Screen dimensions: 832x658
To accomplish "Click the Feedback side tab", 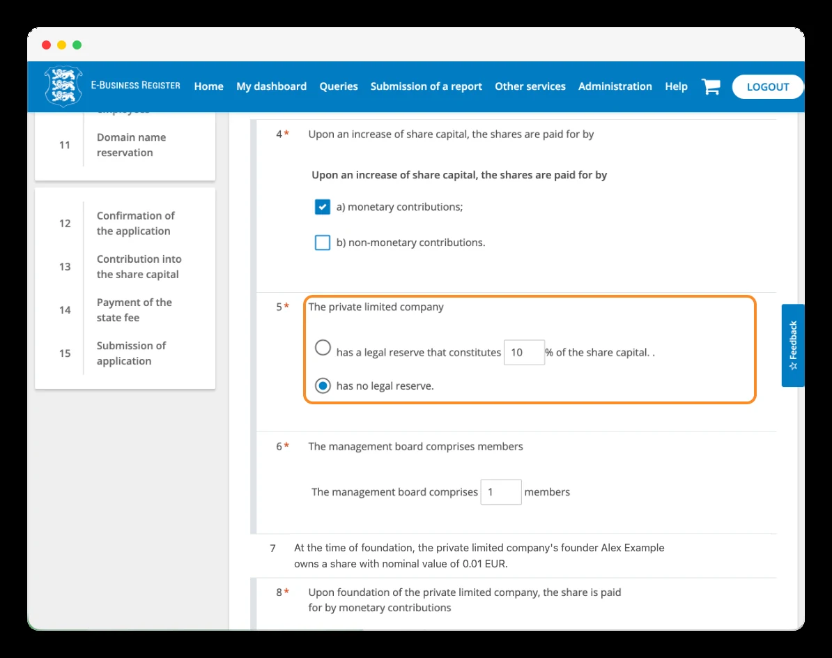I will click(x=793, y=346).
